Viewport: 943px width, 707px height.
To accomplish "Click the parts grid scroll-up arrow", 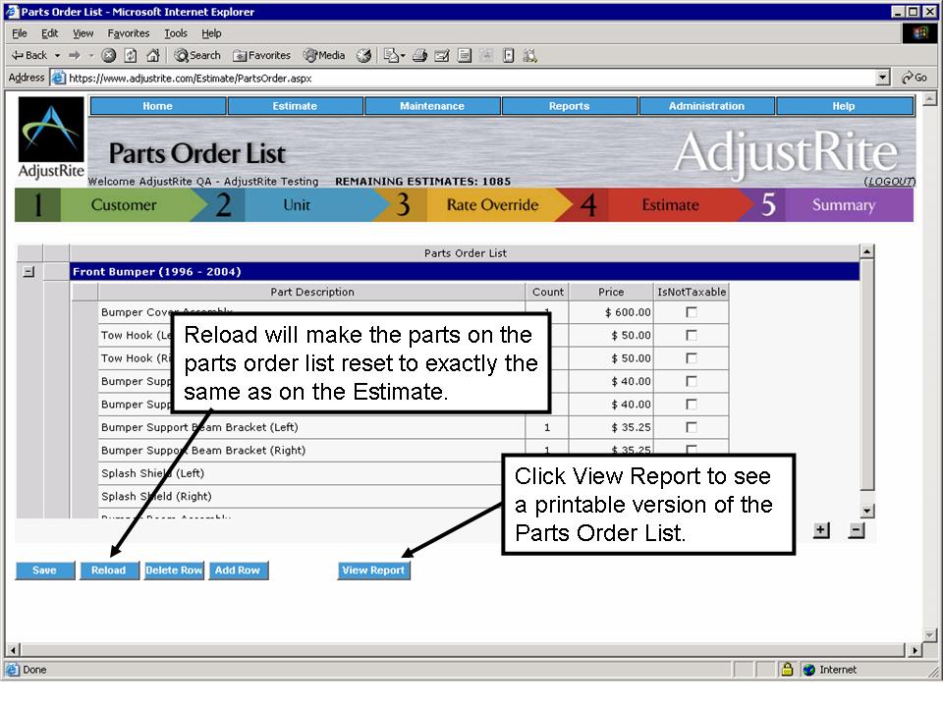I will click(866, 251).
